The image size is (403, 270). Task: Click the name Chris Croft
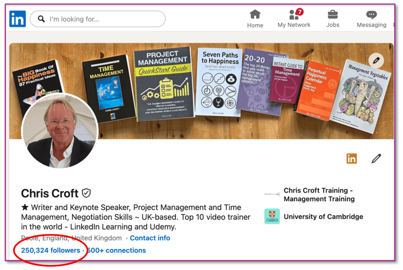(x=50, y=193)
